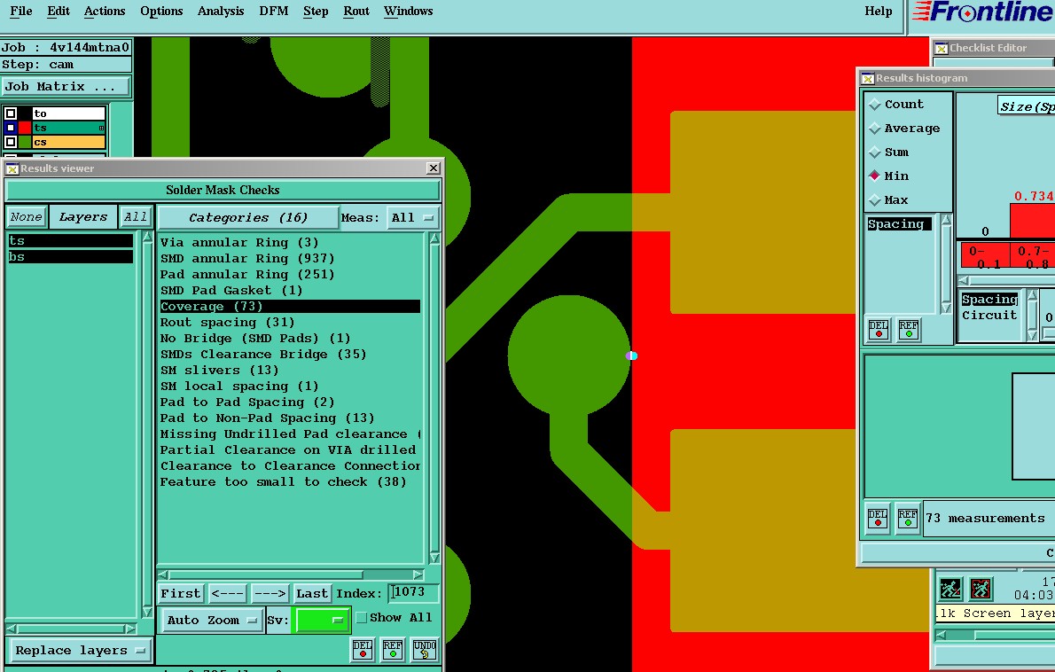Click the UNDO icon in Results viewer
1055x672 pixels.
coord(425,649)
